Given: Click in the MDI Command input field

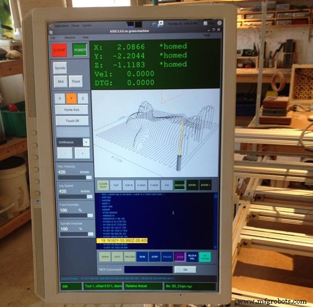Looking at the screenshot, I should [x=148, y=269].
